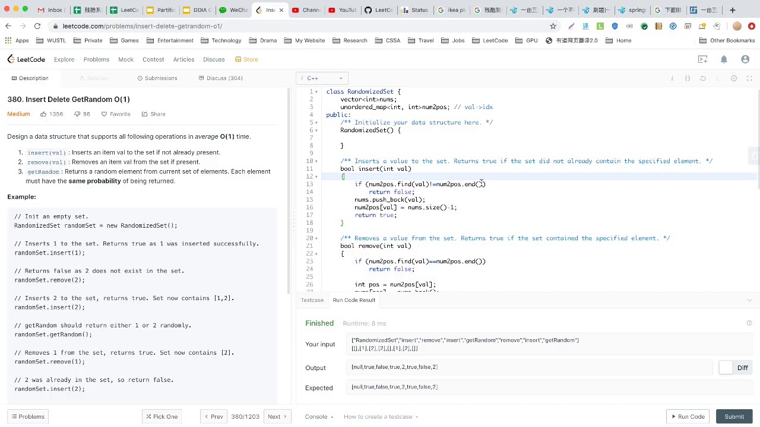Click the Youdao translate extension icon
The width and height of the screenshot is (760, 427).
pyautogui.click(x=585, y=26)
